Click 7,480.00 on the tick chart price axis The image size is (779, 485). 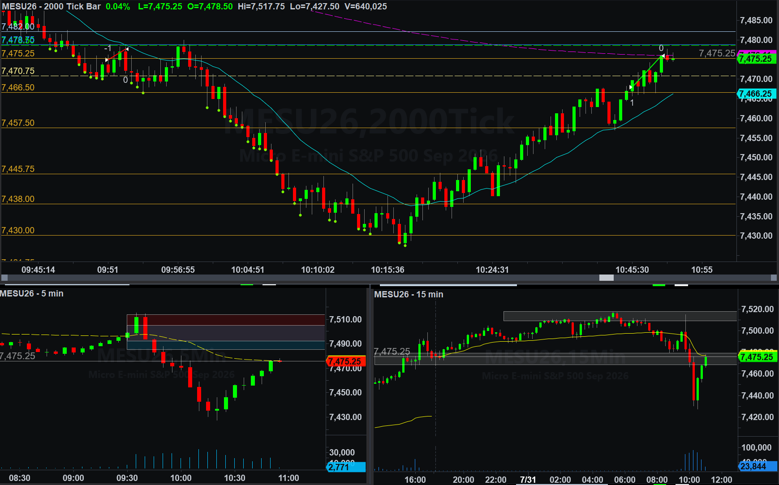click(x=756, y=40)
